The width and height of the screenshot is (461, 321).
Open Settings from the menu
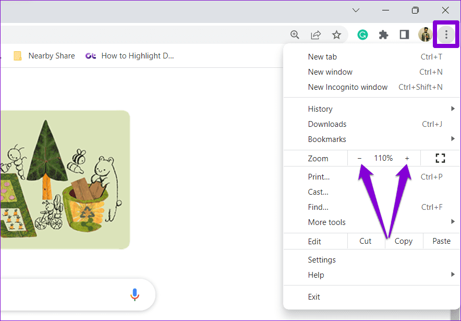(372, 260)
